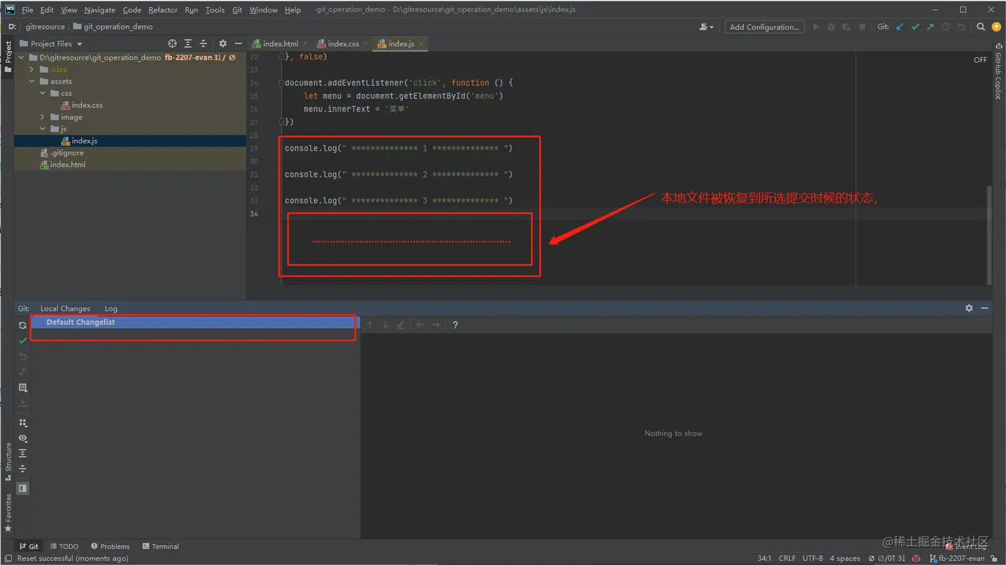Switch to the index.css editor tab
Viewport: 1006px width, 565px height.
click(x=343, y=44)
